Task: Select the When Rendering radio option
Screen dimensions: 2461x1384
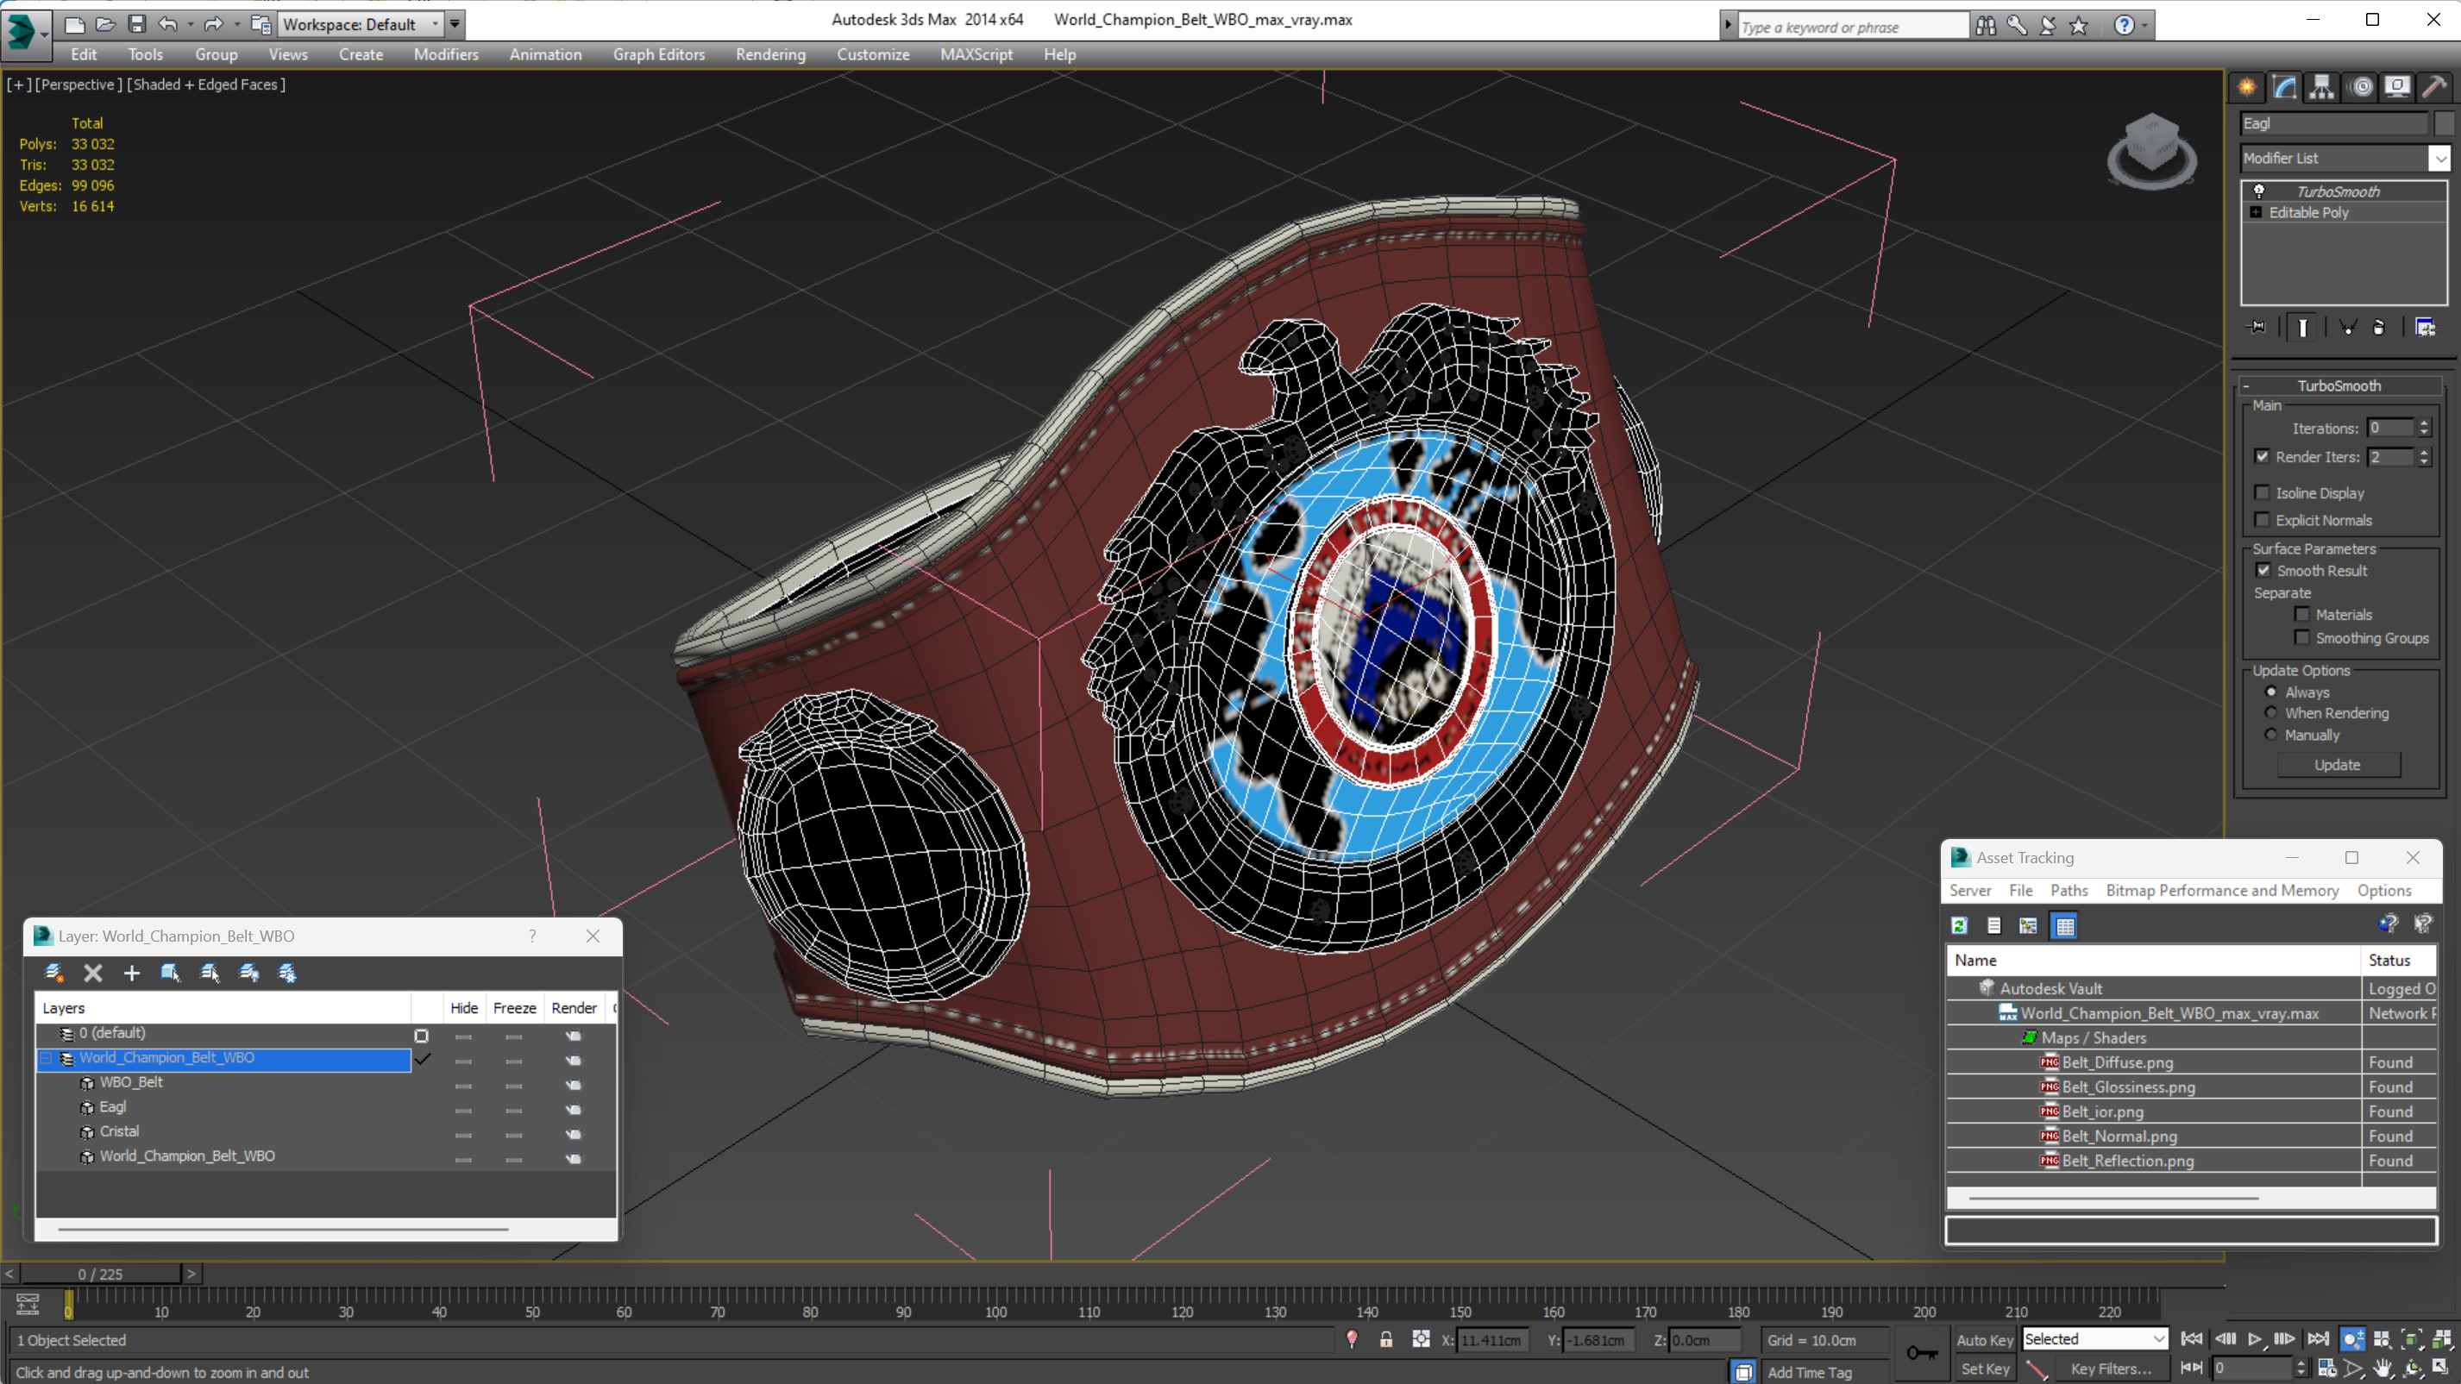Action: coord(2271,712)
